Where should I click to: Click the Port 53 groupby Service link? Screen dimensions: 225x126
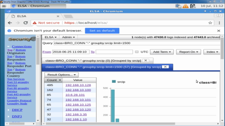click(18, 84)
